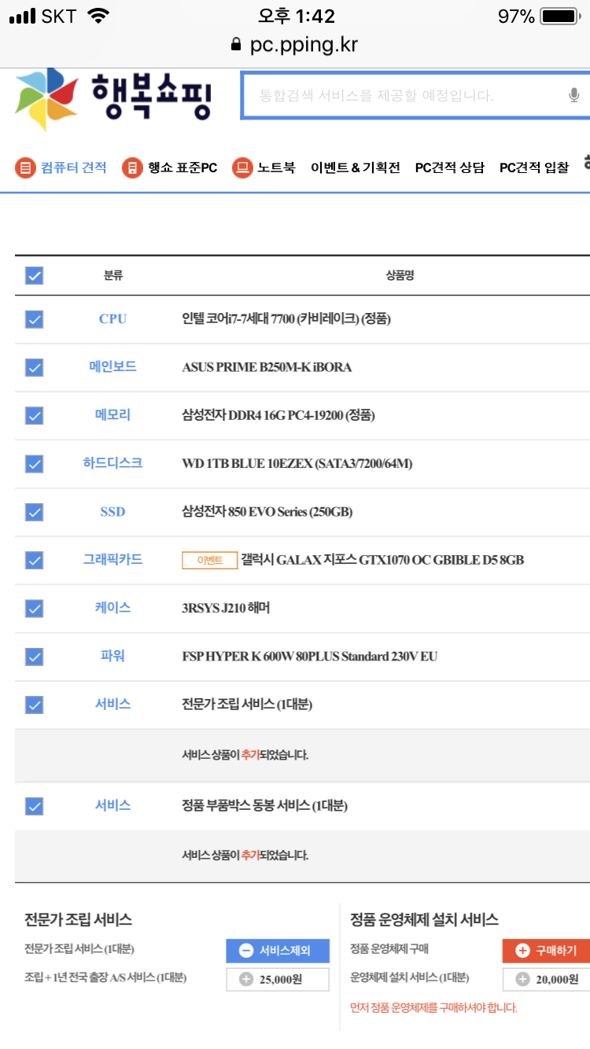Screen dimensions: 590x1049
Task: Tap the plus icon on 구매하기
Action: [522, 951]
